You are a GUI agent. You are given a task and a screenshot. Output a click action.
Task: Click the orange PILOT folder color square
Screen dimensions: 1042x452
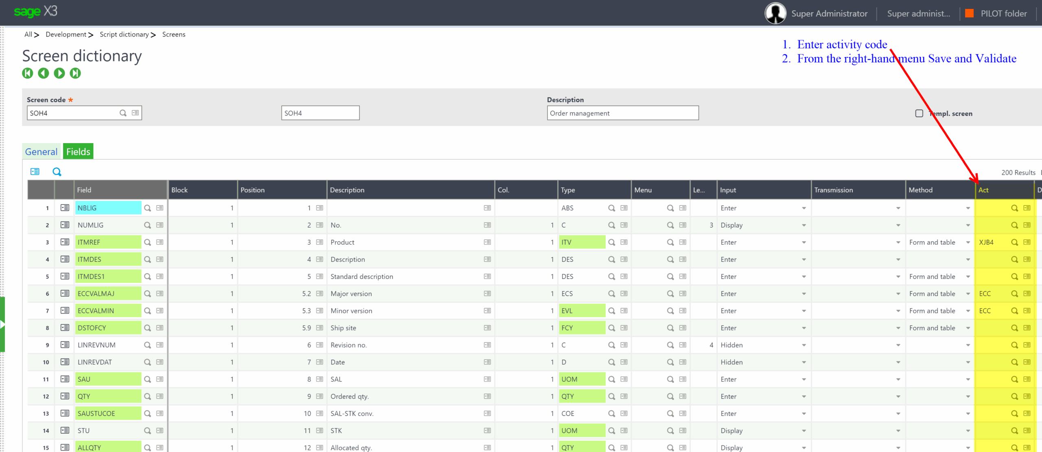(970, 13)
